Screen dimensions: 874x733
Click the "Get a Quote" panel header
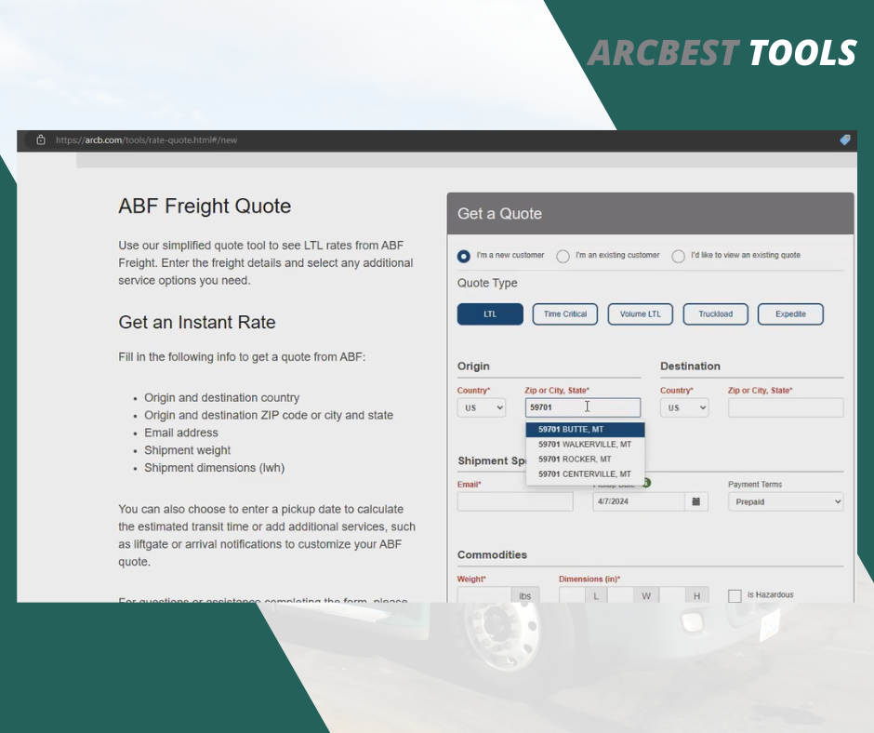(651, 214)
